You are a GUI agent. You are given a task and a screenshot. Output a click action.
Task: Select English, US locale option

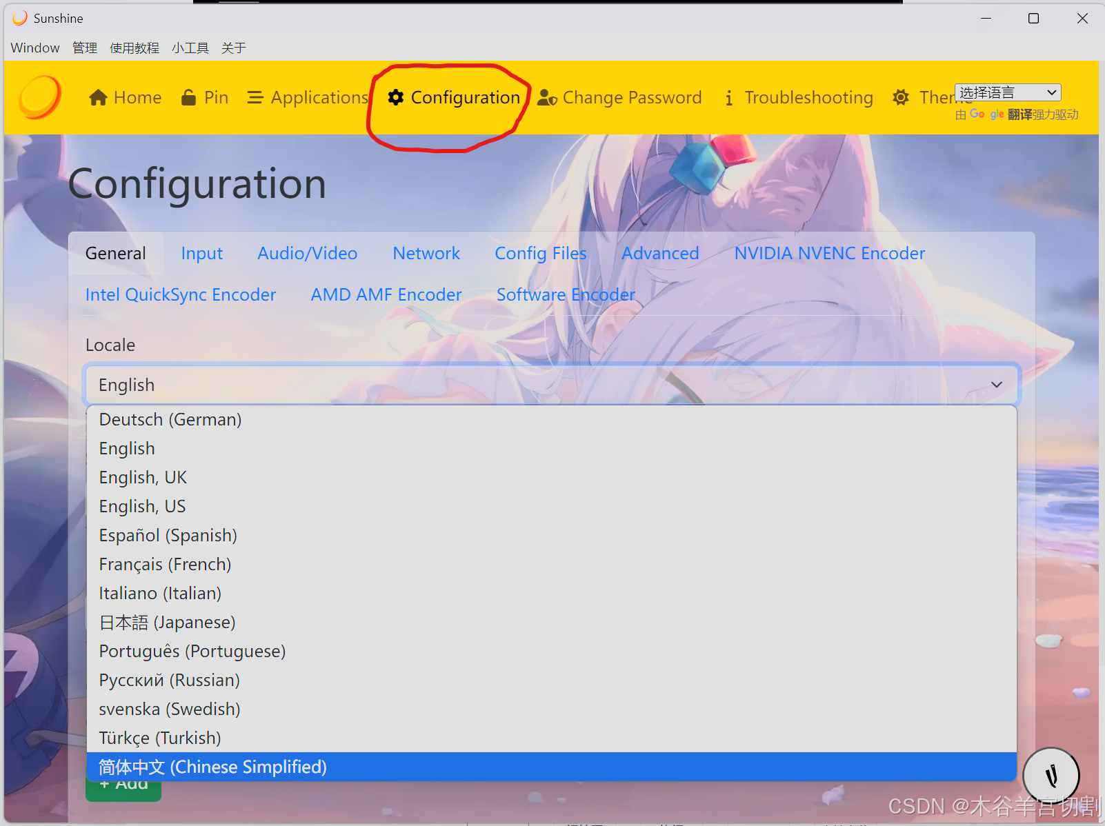[551, 507]
